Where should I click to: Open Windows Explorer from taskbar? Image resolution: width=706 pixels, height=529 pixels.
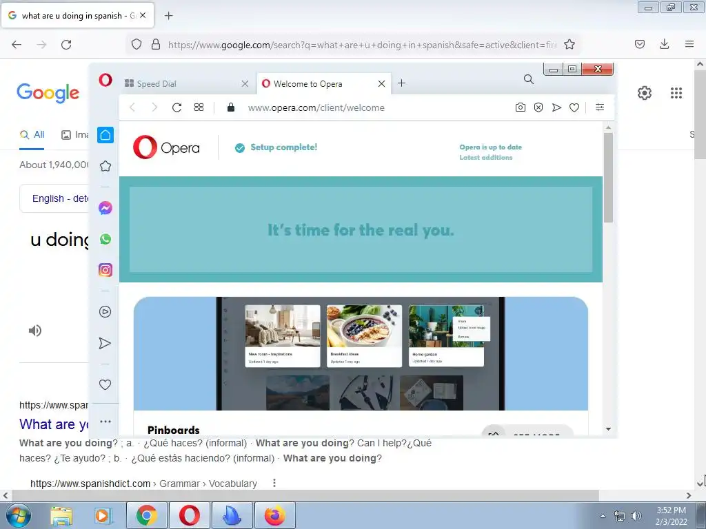pyautogui.click(x=61, y=516)
